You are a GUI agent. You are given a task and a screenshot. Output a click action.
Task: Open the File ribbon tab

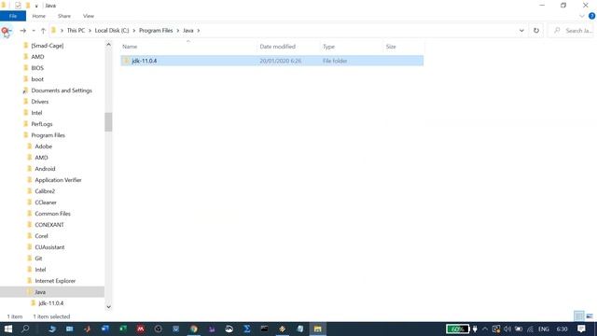(x=13, y=16)
